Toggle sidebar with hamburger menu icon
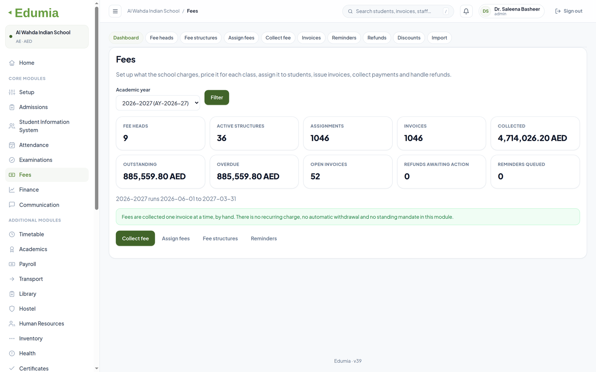 point(115,11)
